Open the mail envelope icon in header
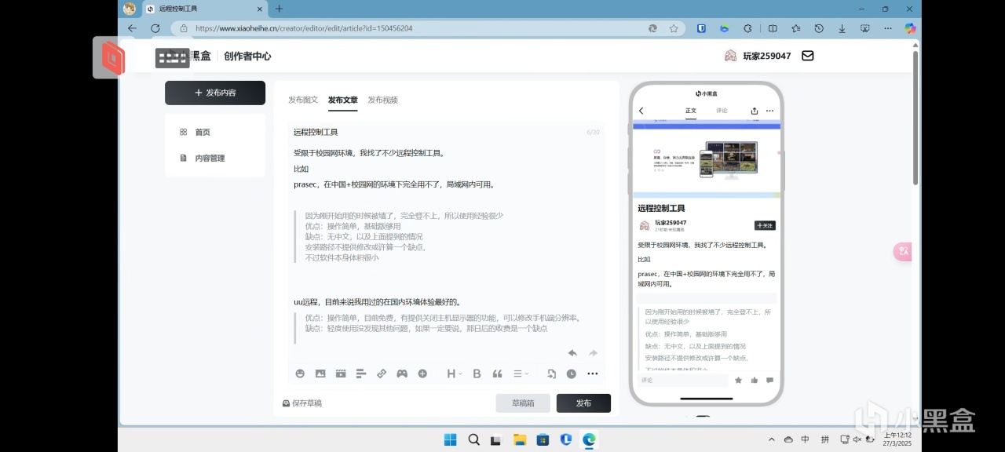 click(807, 56)
